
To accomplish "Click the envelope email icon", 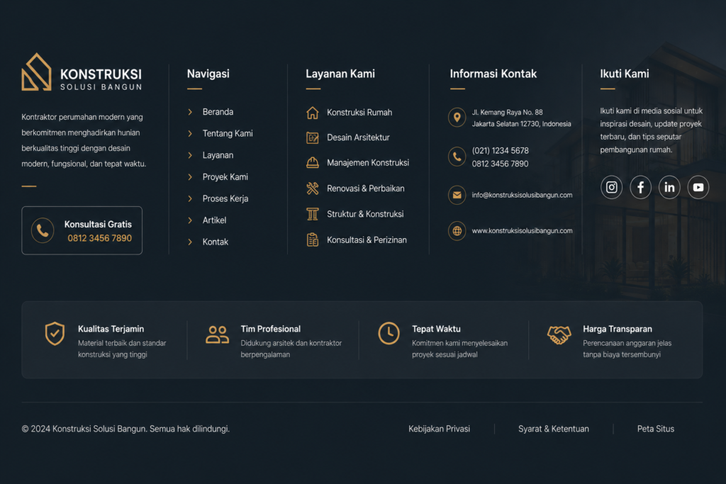I will click(457, 195).
